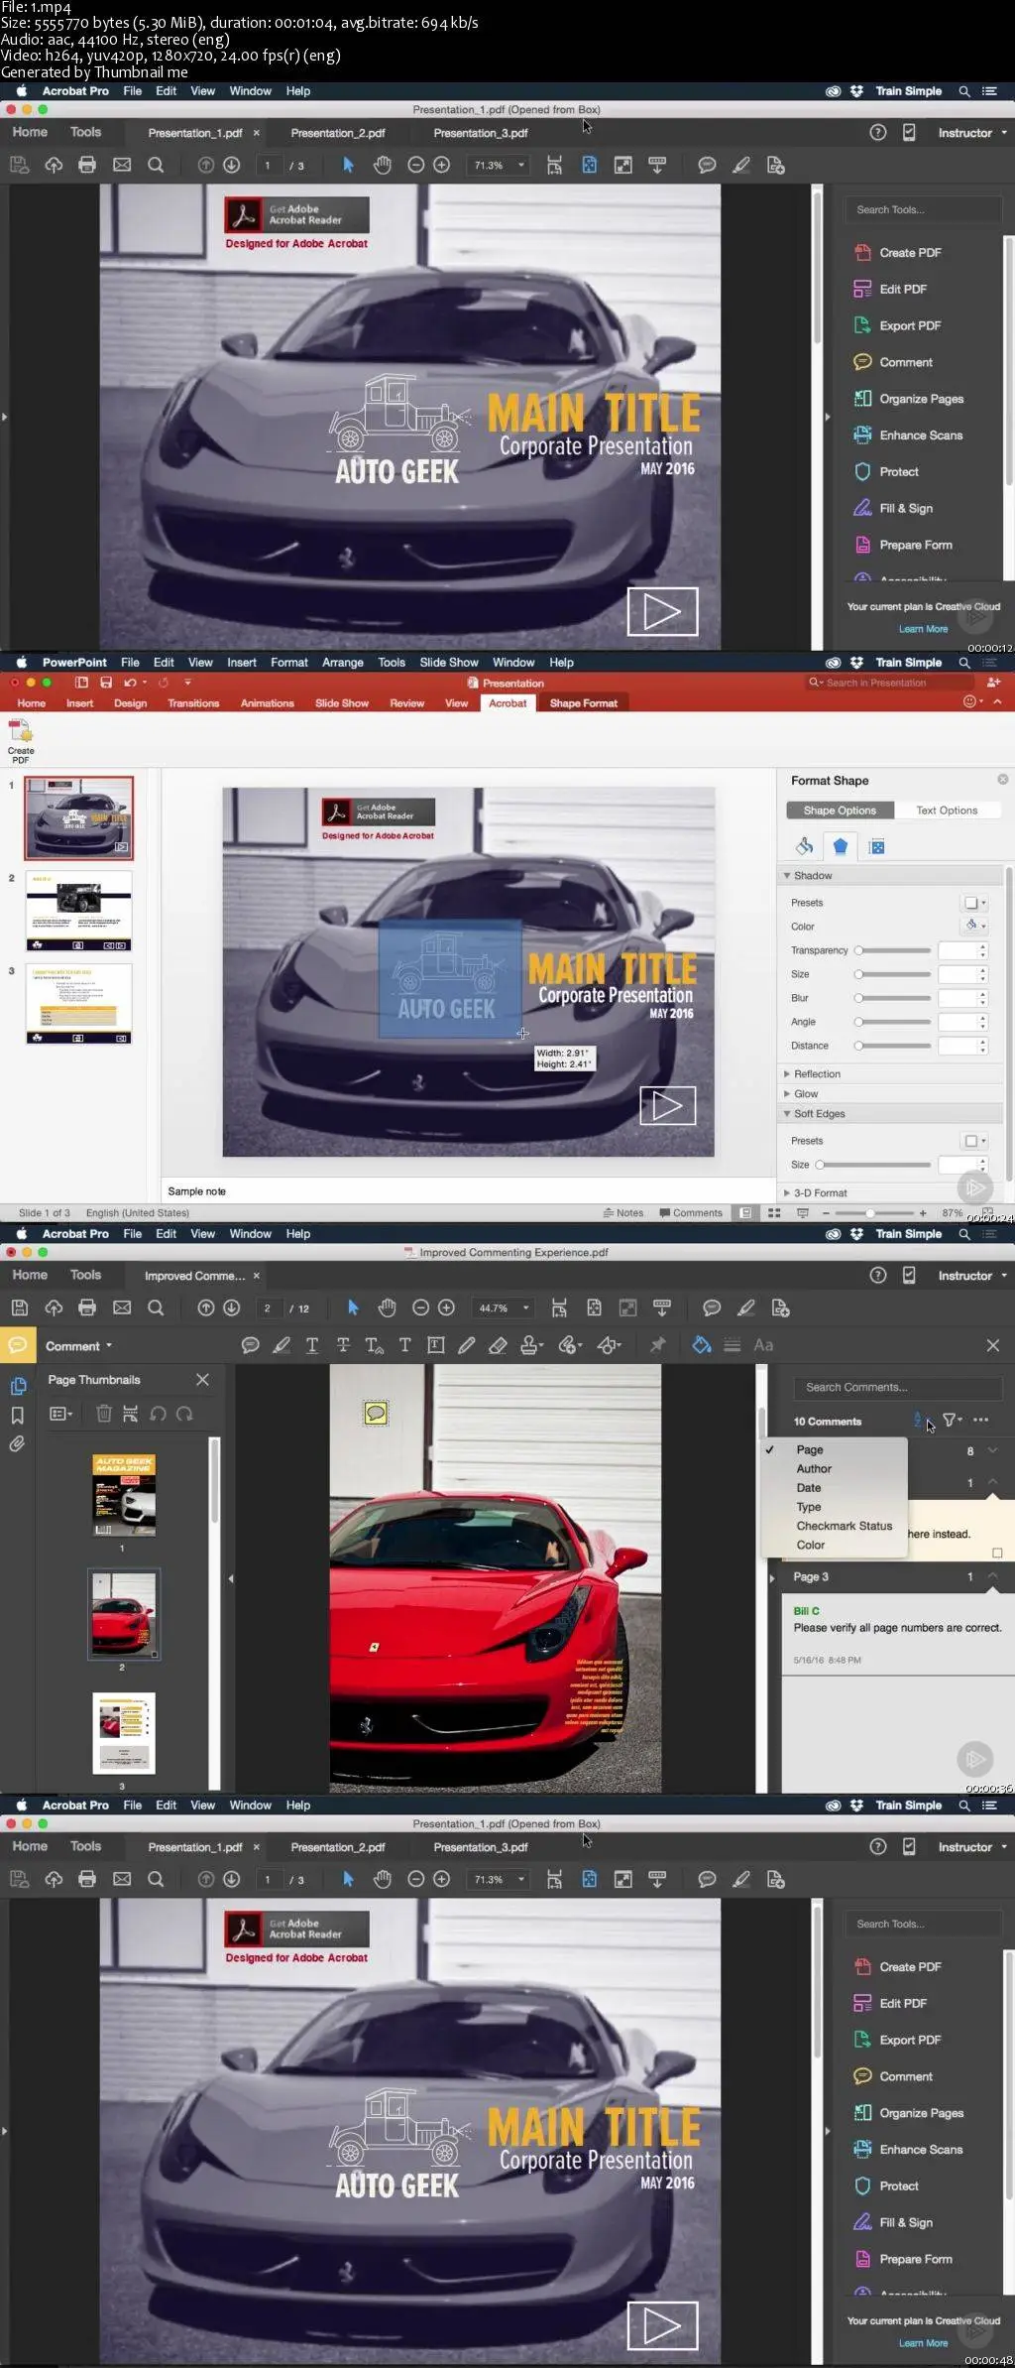Sort comments by Date
This screenshot has width=1015, height=2368.
pyautogui.click(x=834, y=1487)
